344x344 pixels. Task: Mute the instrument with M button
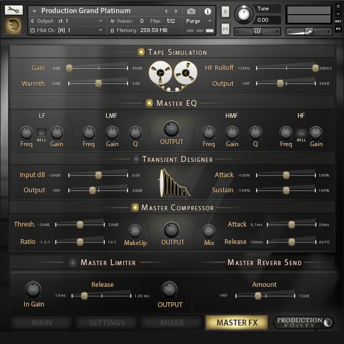[225, 29]
